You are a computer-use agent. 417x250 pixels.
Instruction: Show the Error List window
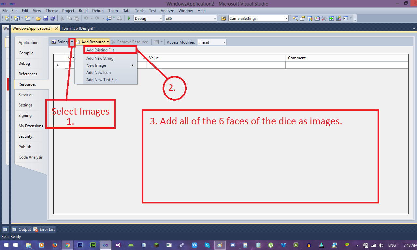pos(44,229)
